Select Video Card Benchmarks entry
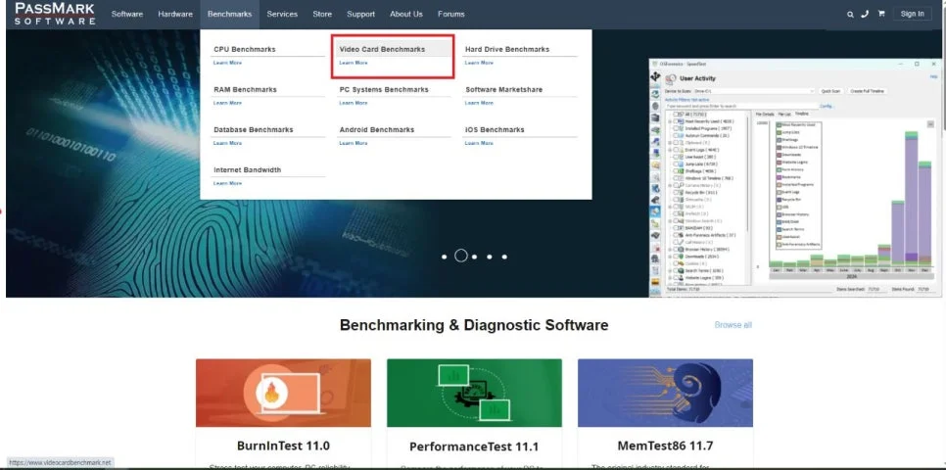The height and width of the screenshot is (470, 946). pos(382,50)
